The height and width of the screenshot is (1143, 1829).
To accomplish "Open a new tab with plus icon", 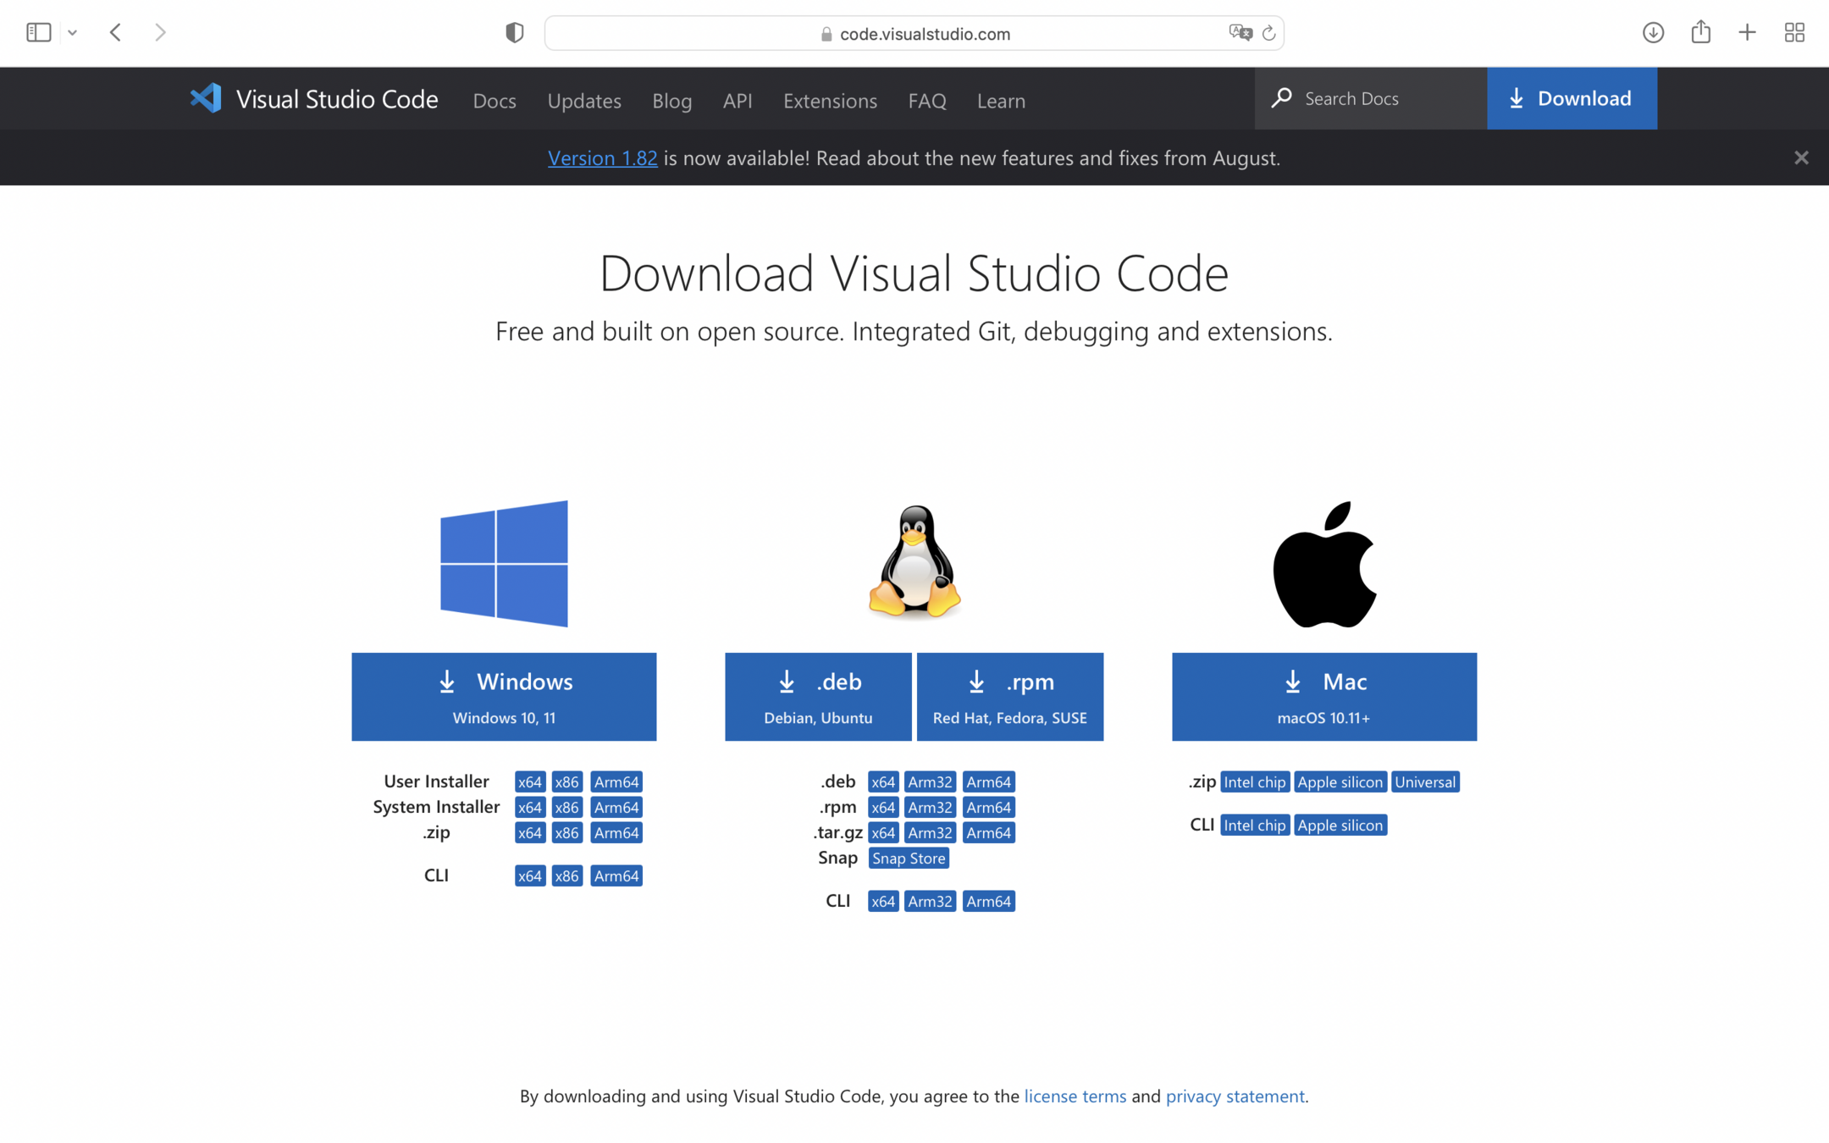I will pos(1747,32).
